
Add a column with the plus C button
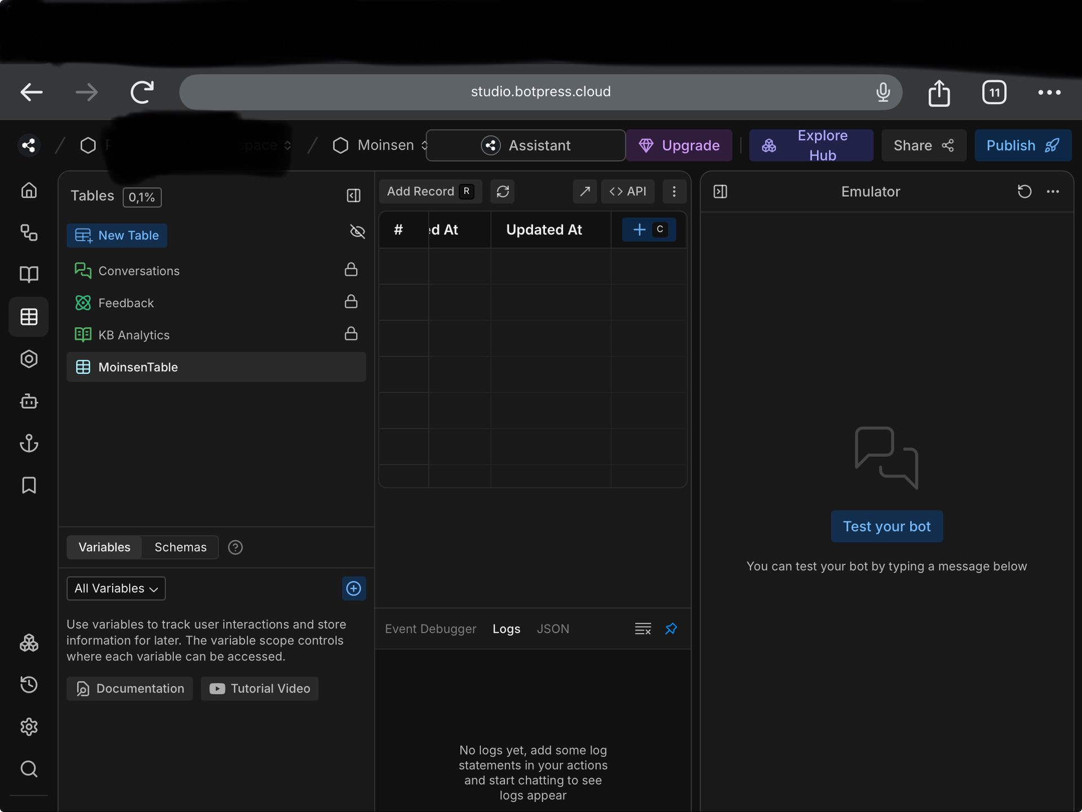pos(649,230)
